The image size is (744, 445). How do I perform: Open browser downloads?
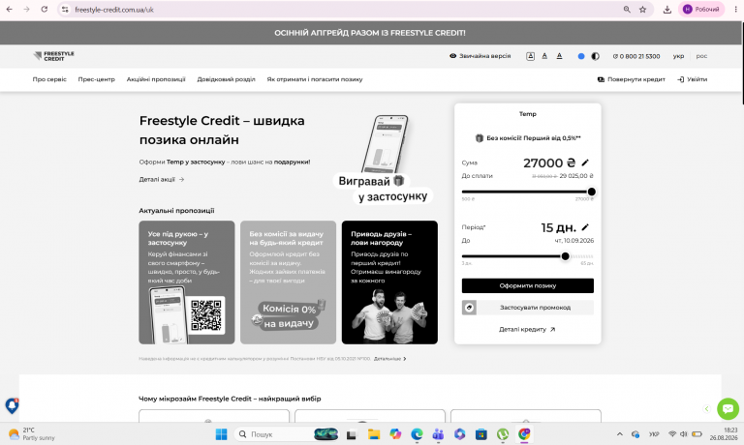[667, 10]
